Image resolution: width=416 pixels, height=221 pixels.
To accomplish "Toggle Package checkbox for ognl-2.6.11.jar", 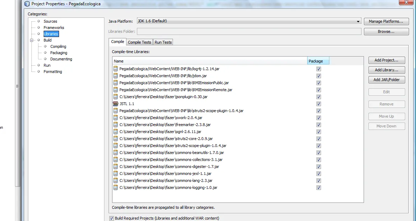I will pyautogui.click(x=319, y=132).
